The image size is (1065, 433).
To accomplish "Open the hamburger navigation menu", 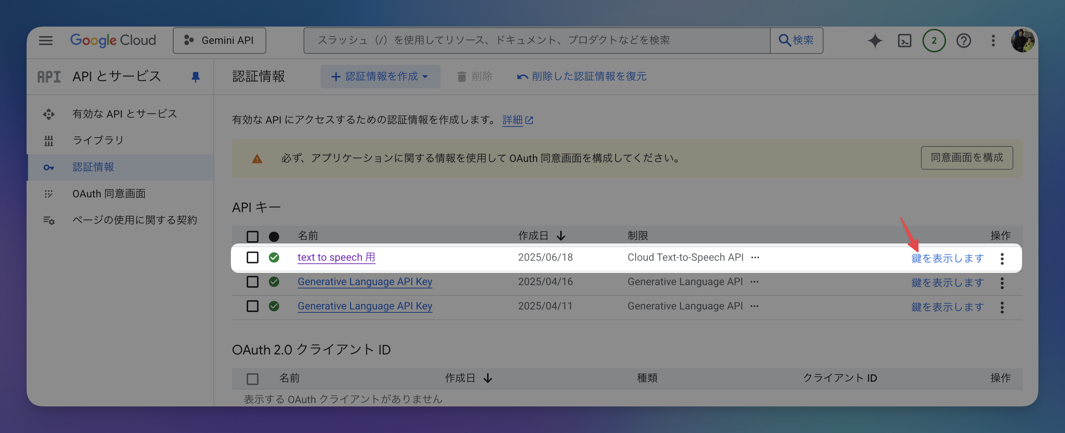I will (x=45, y=41).
